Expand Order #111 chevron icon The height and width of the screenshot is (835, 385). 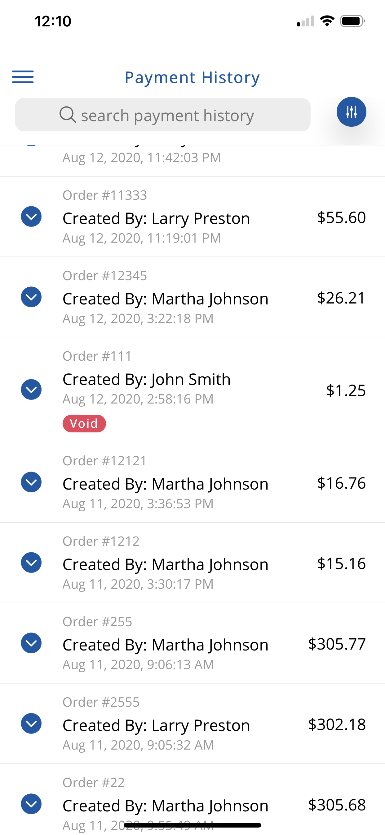[31, 389]
